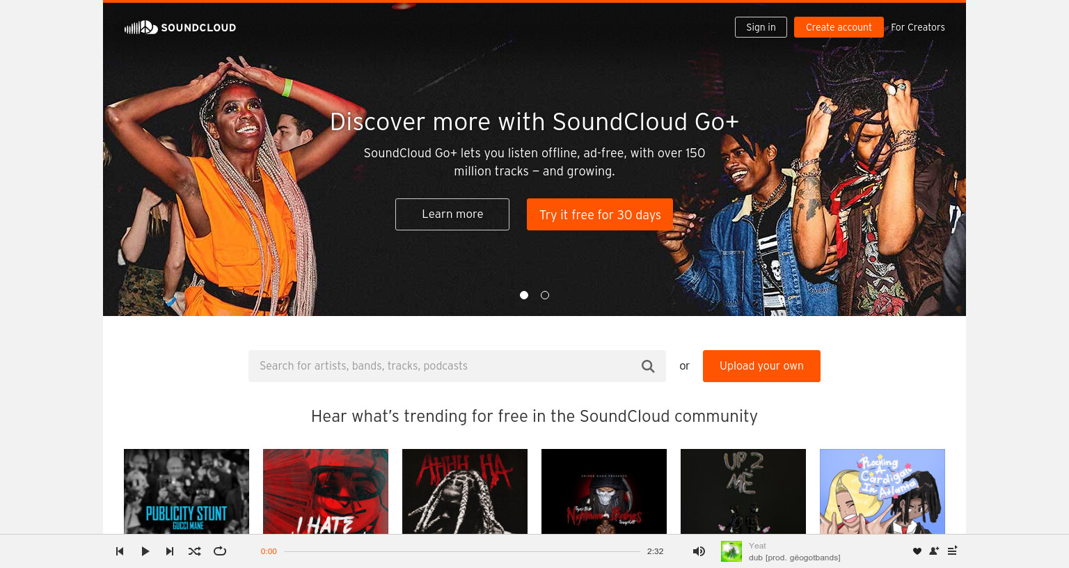Follow artist Yeat with the person icon
The image size is (1069, 568).
[x=934, y=551]
